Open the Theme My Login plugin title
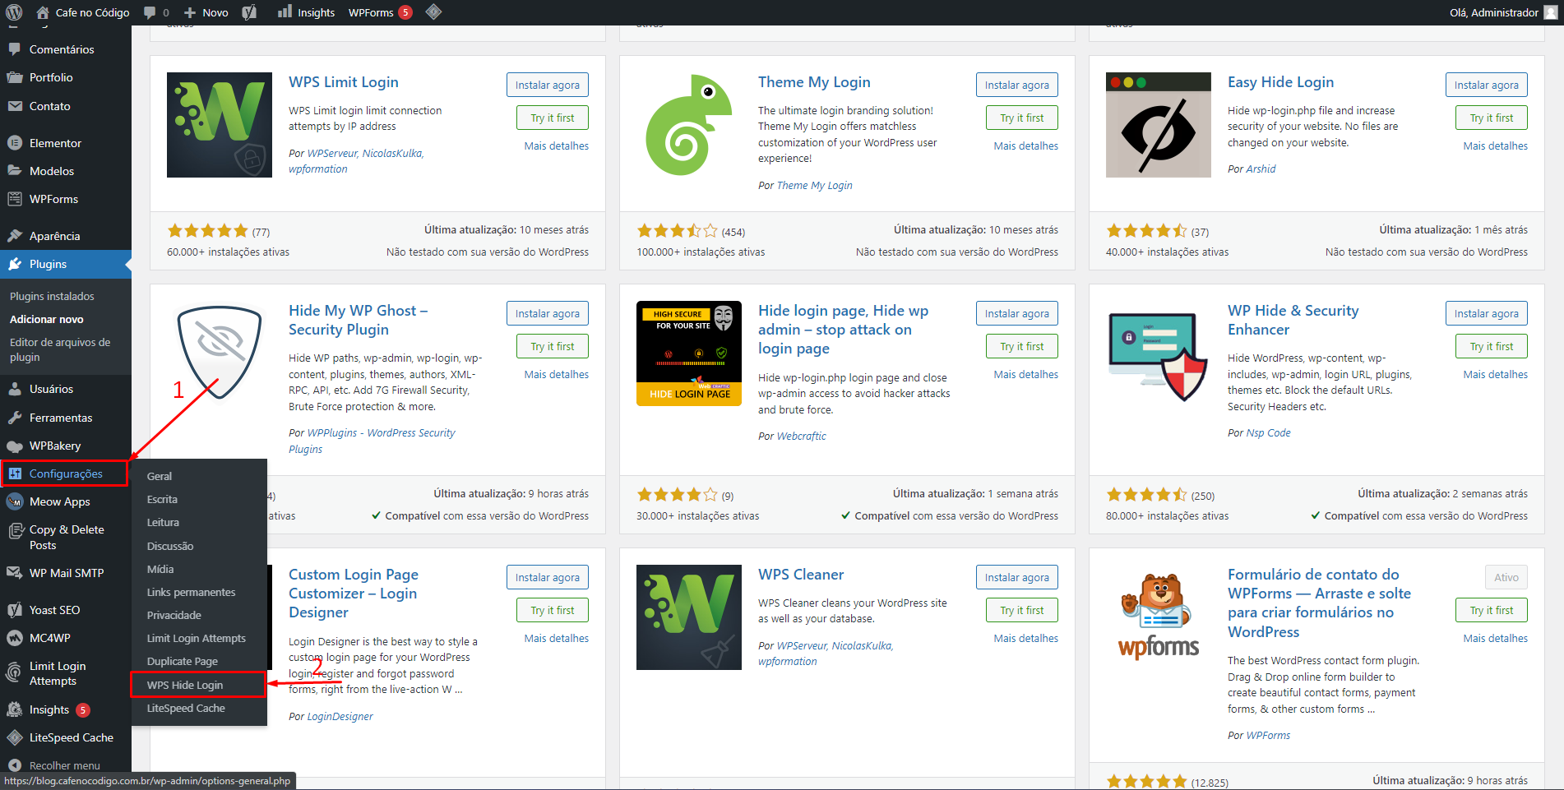 click(x=814, y=82)
